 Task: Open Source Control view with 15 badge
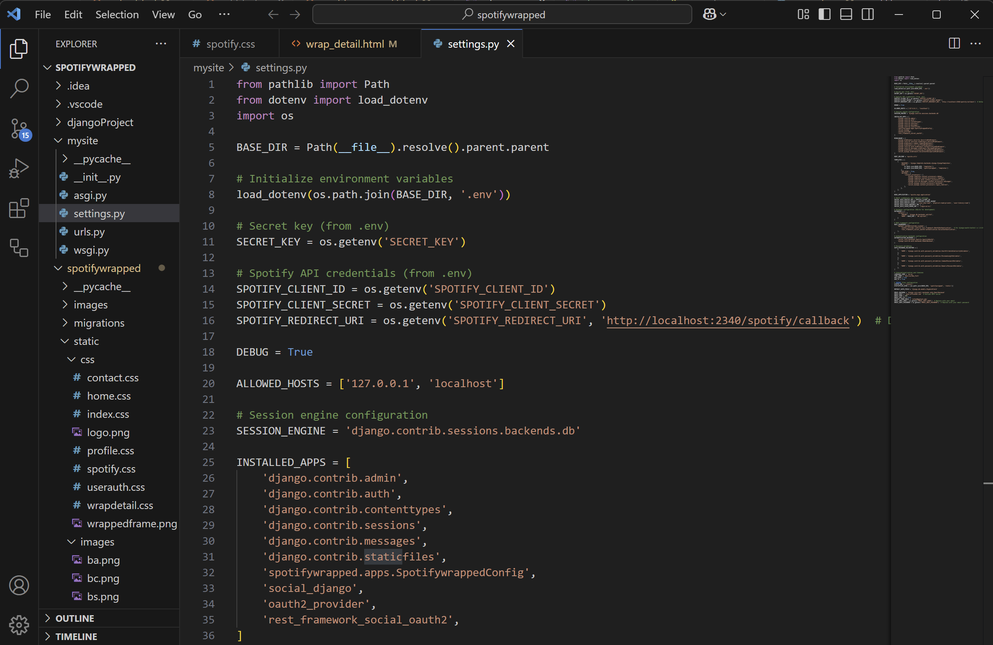[x=19, y=129]
